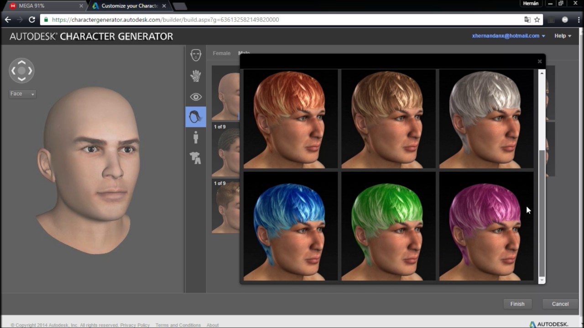Screen dimensions: 584x328
Task: Click camera wheel left arrow
Action: [13, 71]
